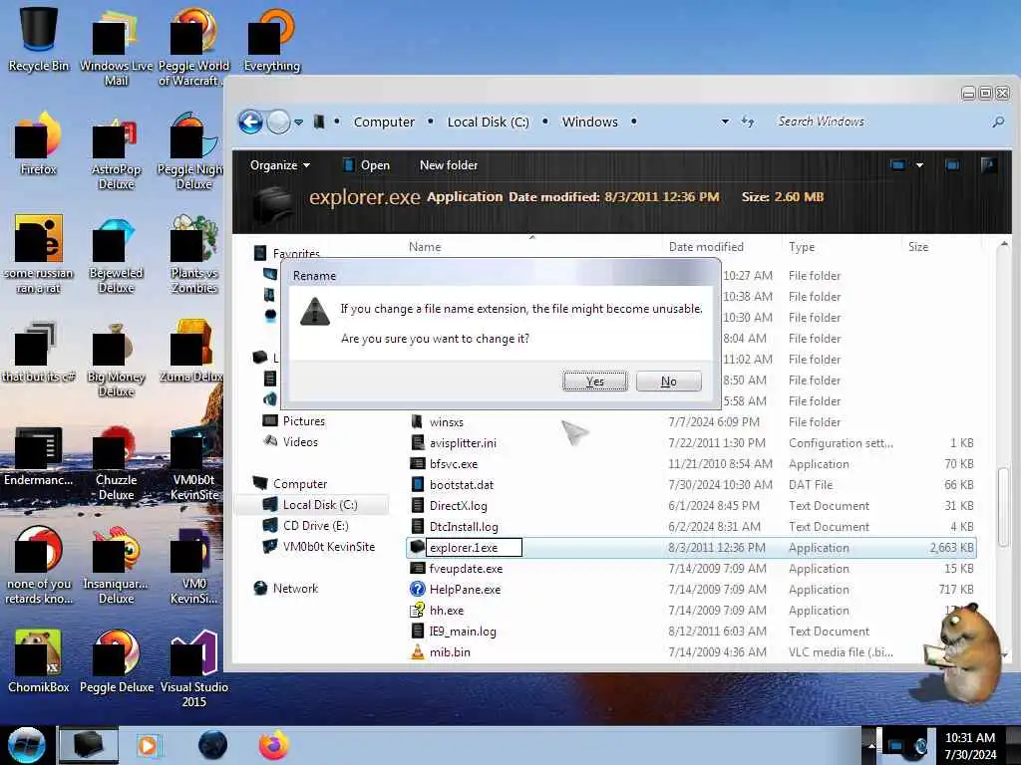1021x765 pixels.
Task: Open the Bejeweled Deluxe desktop icon
Action: tap(116, 255)
